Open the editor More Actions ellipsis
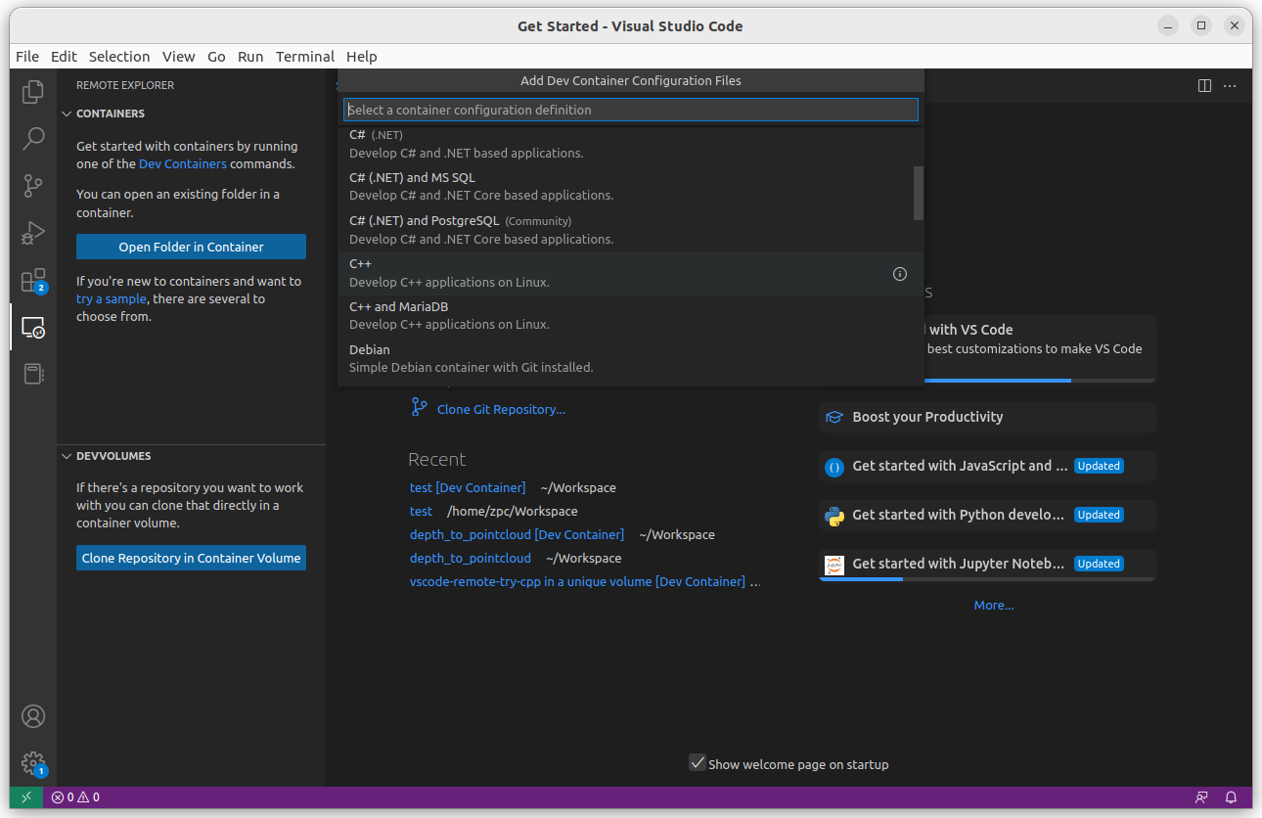 1230,86
